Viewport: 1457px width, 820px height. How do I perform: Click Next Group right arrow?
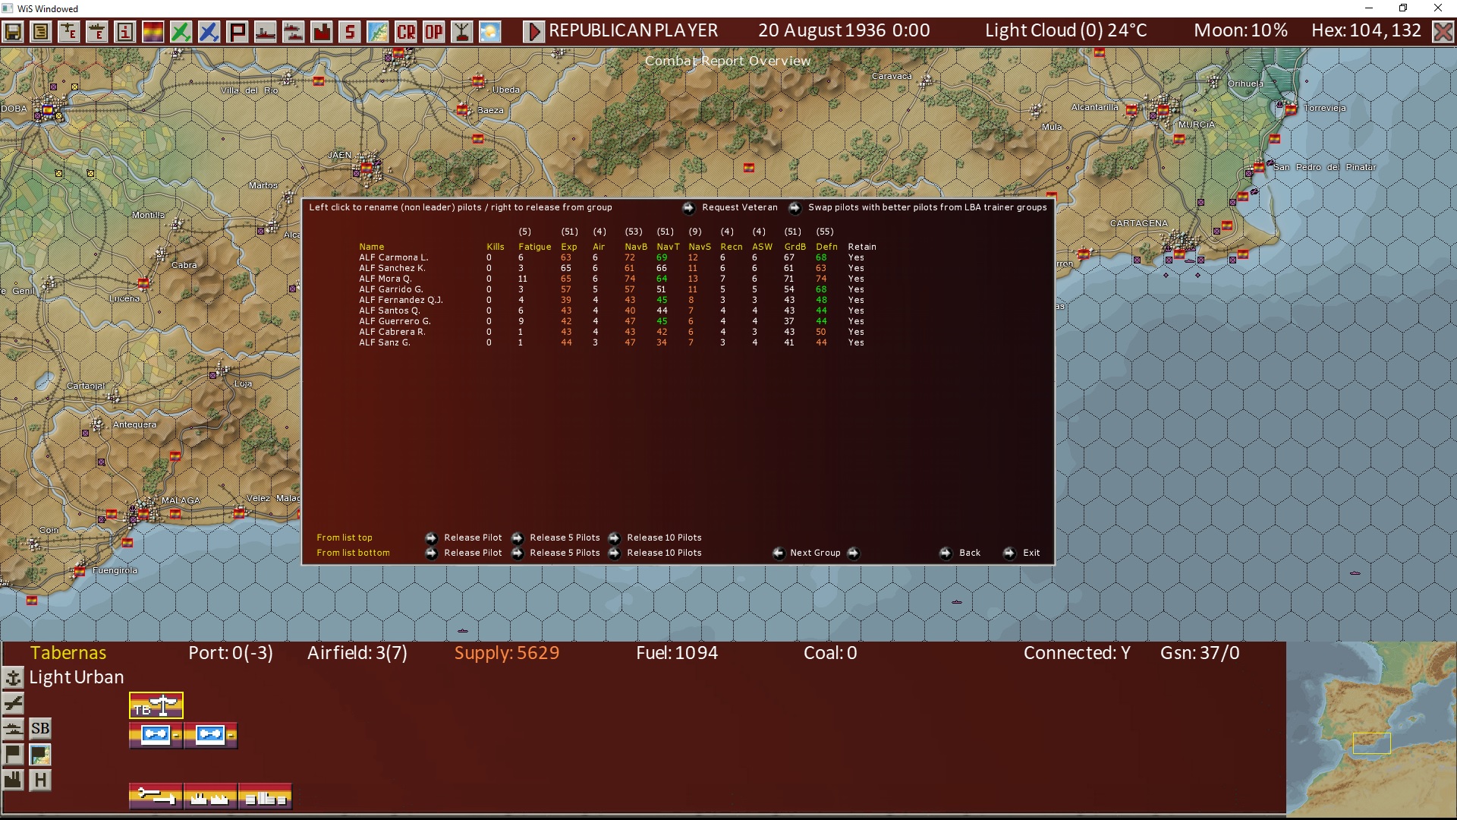tap(853, 553)
